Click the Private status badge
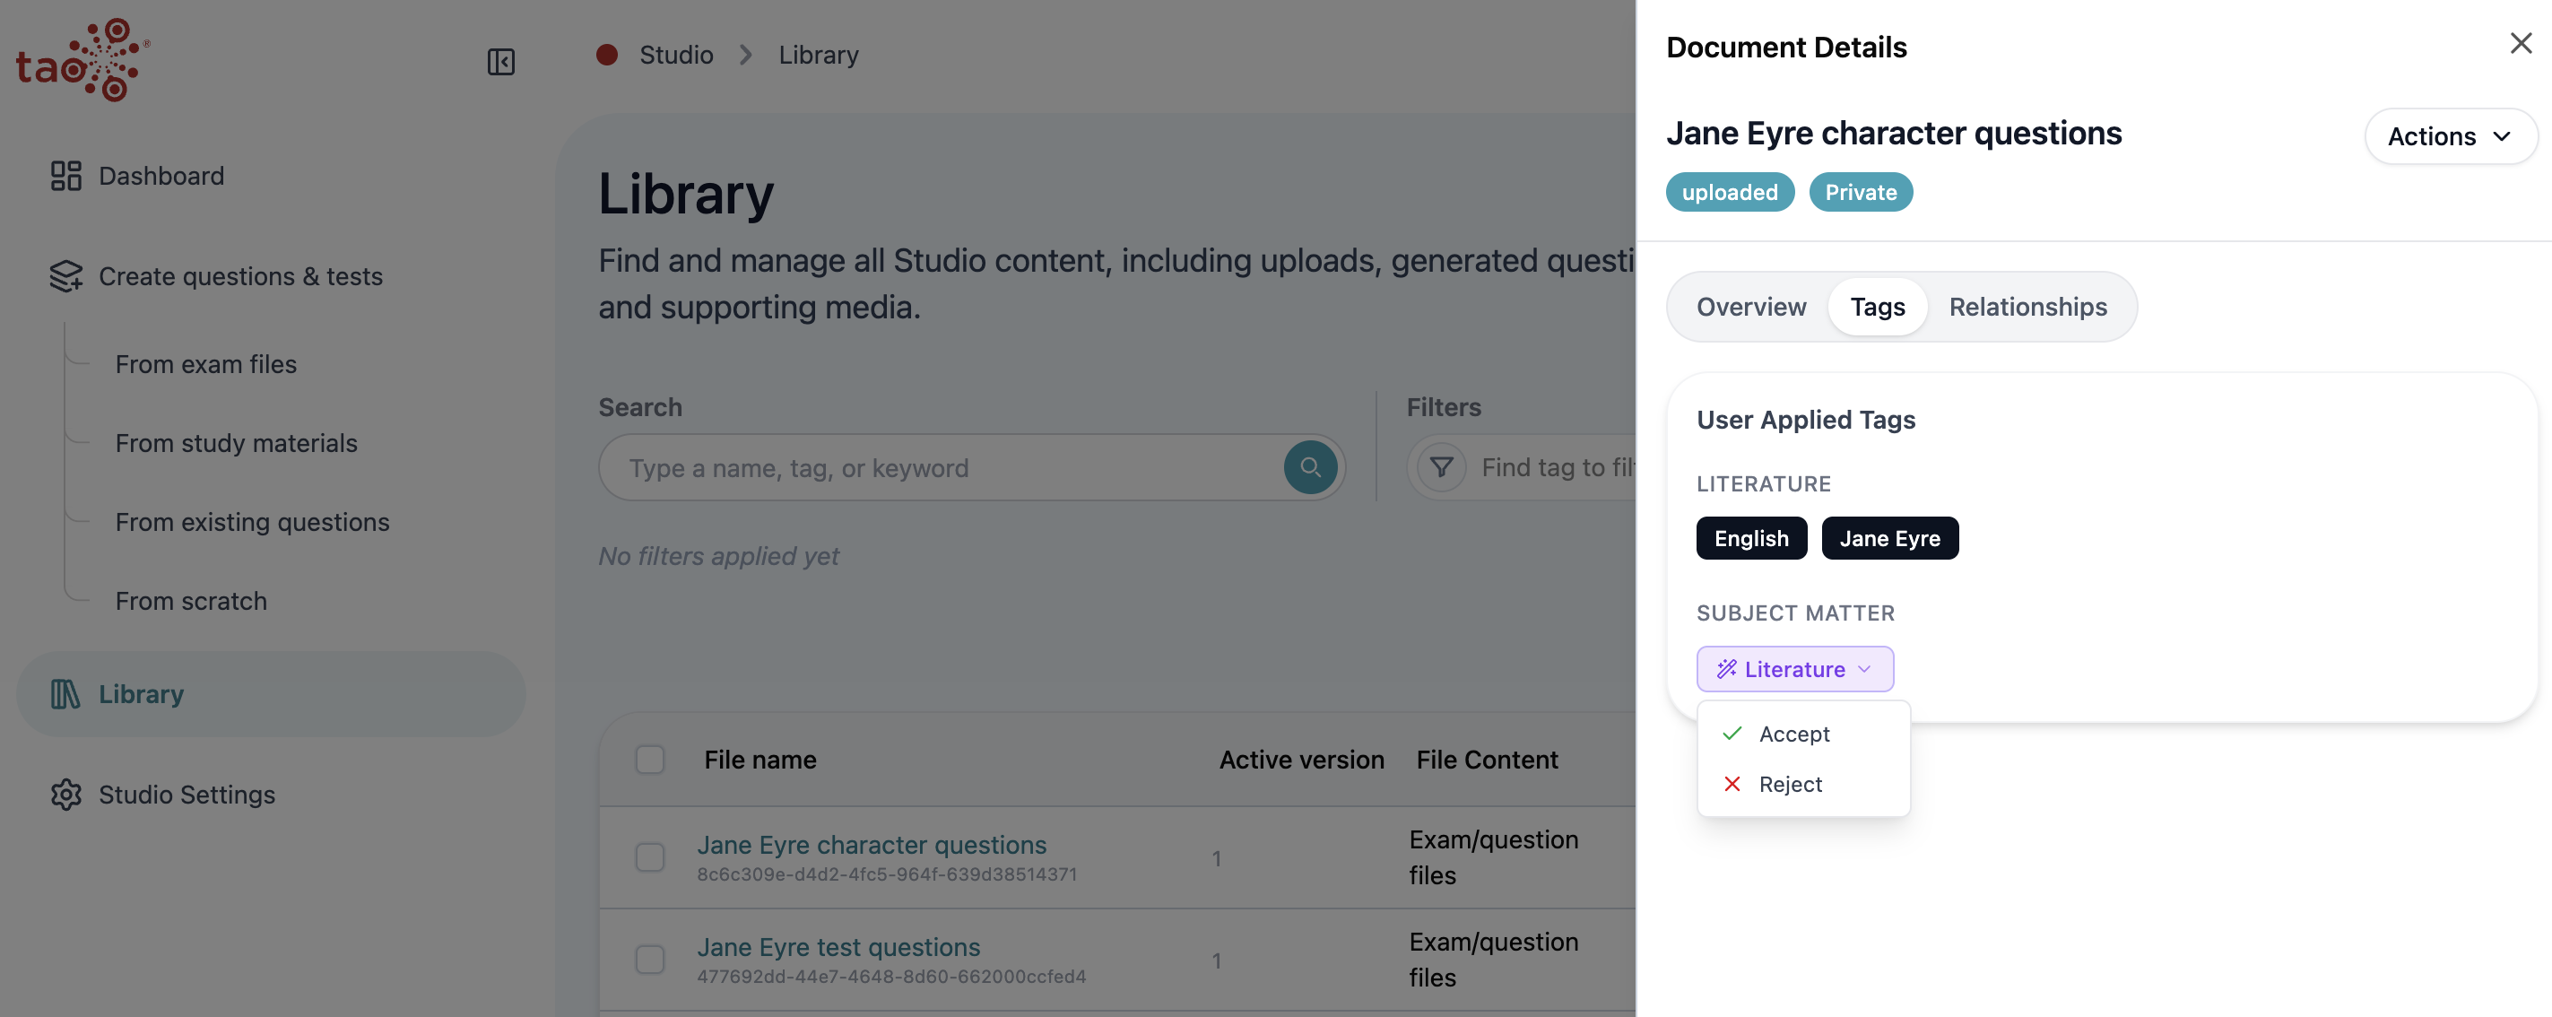The image size is (2552, 1017). click(1861, 192)
